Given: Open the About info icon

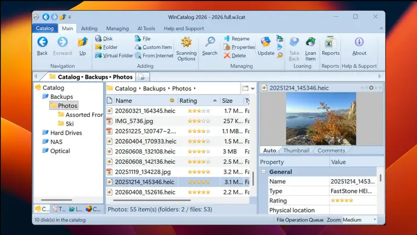Looking at the screenshot, I should pyautogui.click(x=359, y=42).
